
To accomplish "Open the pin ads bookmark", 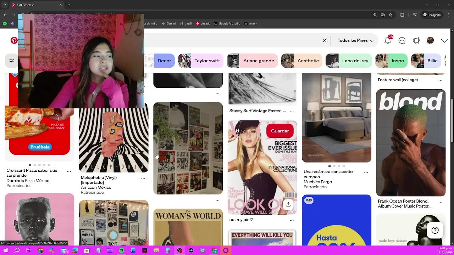I will click(202, 24).
